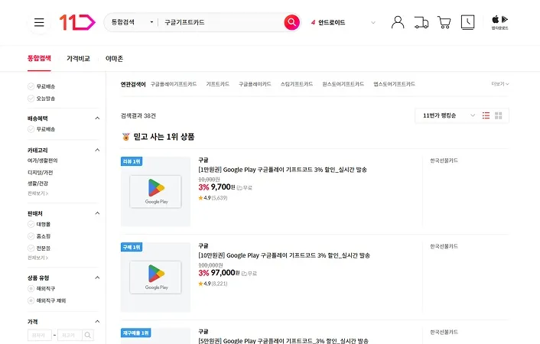Check top 무료배송 filter
The height and width of the screenshot is (344, 540).
31,86
